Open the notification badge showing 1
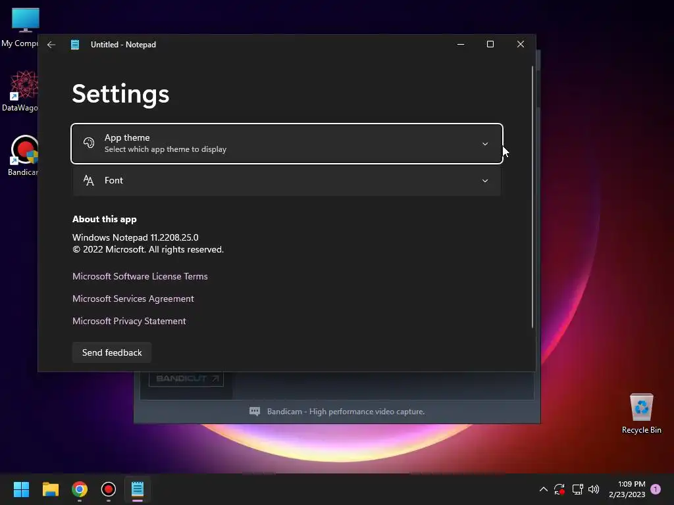 656,489
